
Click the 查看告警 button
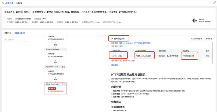pyautogui.click(x=209, y=39)
